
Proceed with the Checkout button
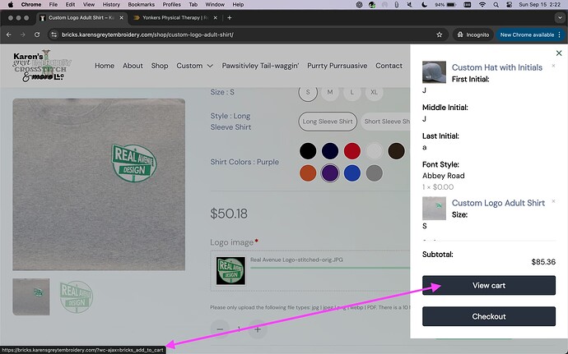[489, 316]
